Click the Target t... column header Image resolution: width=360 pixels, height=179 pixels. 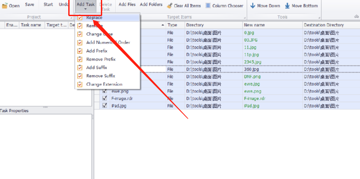pyautogui.click(x=57, y=25)
